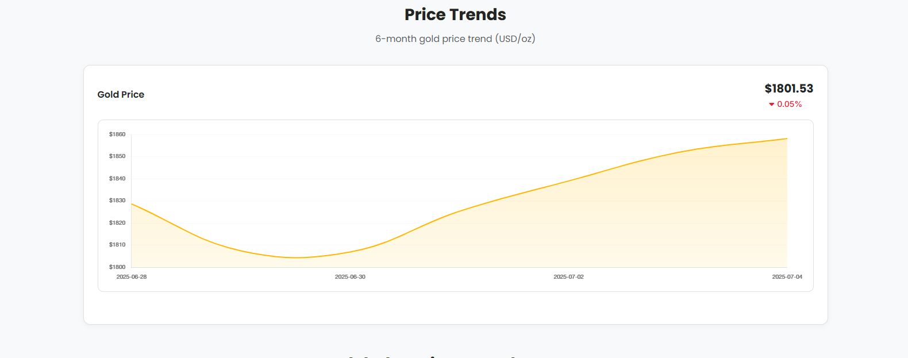Screen dimensions: 908x358
Task: Click the $1810 y-axis label
Action: tap(117, 245)
